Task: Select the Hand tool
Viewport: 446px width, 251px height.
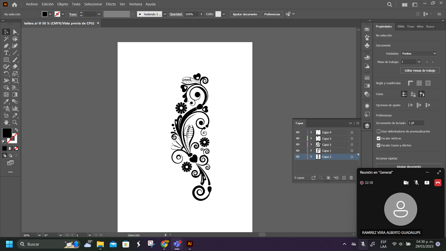Action: coord(6,122)
